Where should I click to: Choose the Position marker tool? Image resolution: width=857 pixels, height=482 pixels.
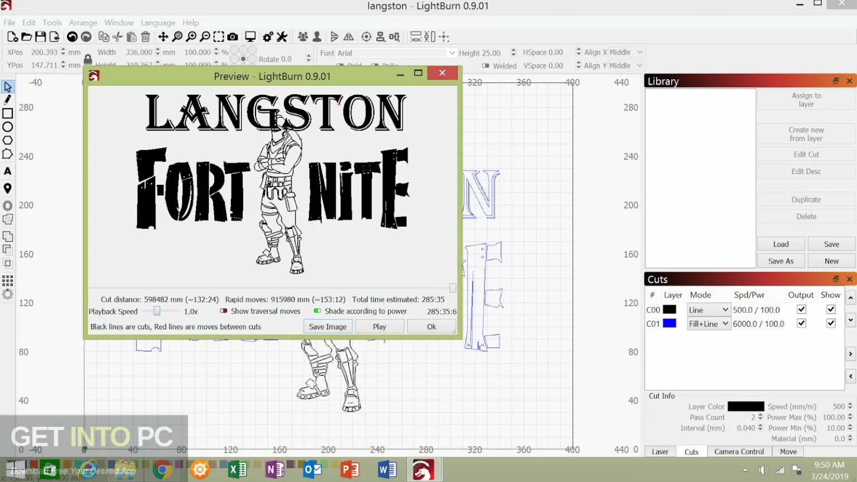pos(7,189)
